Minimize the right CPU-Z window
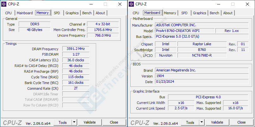Viewport: 255px width, 127px height. (x=218, y=4)
